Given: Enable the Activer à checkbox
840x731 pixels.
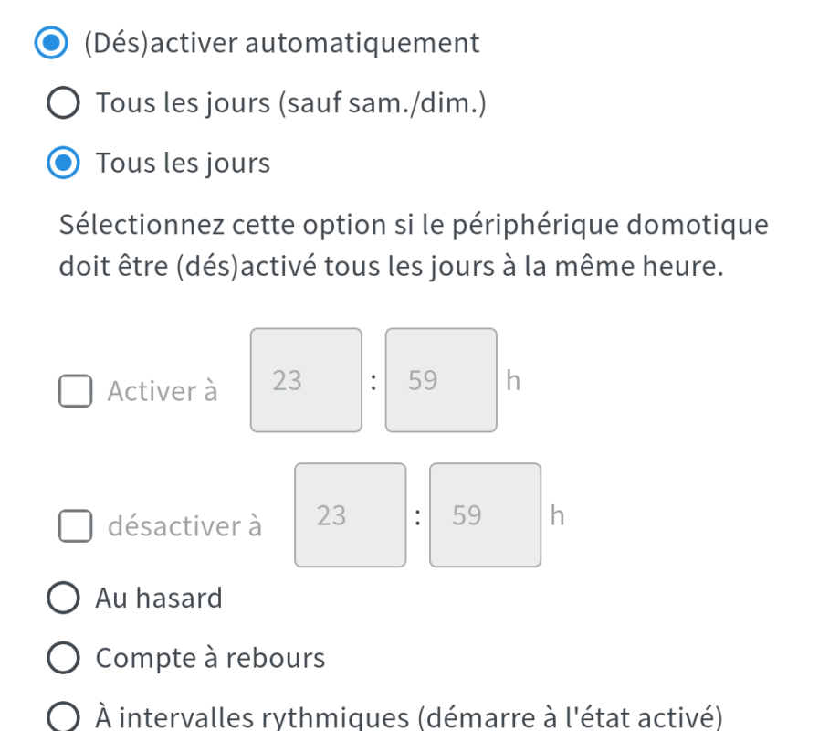Looking at the screenshot, I should [x=75, y=391].
